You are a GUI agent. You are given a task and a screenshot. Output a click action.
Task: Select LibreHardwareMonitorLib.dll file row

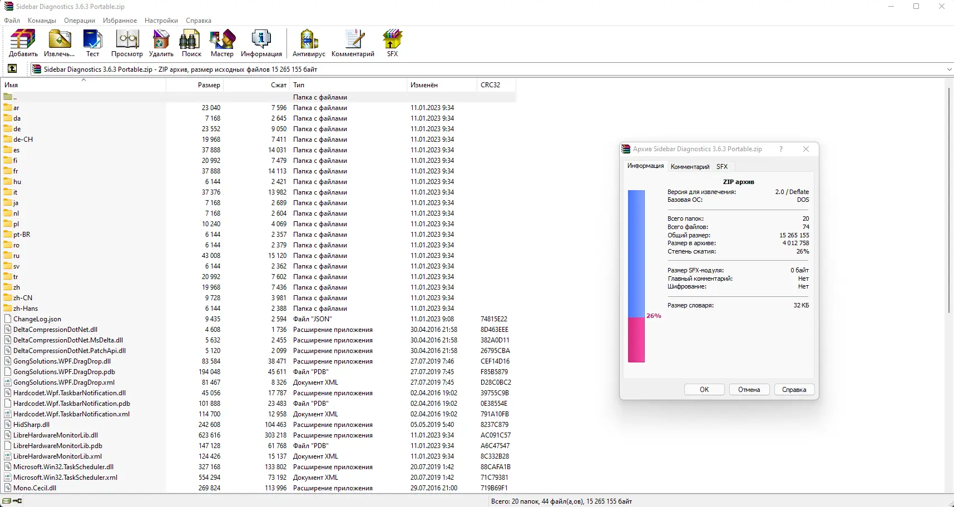click(258, 435)
